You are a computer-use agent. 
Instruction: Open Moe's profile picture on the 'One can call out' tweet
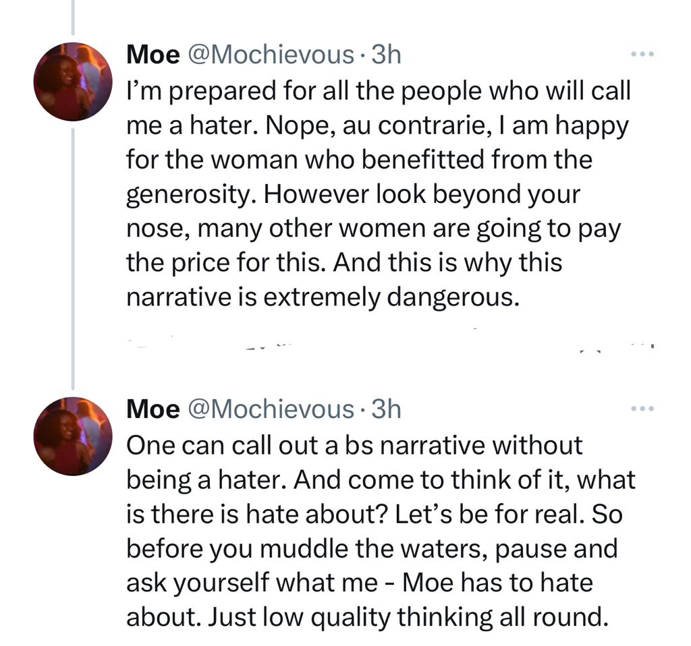(73, 436)
